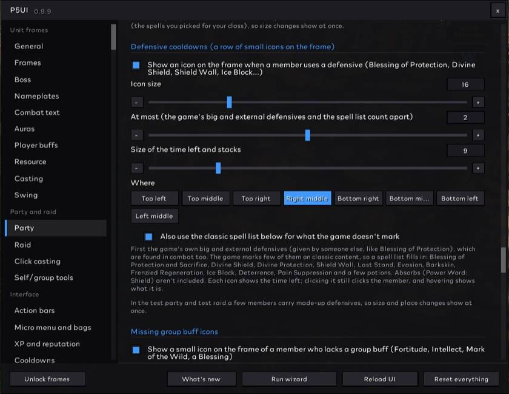Click the Party and raid category header
Image resolution: width=509 pixels, height=394 pixels.
(33, 212)
